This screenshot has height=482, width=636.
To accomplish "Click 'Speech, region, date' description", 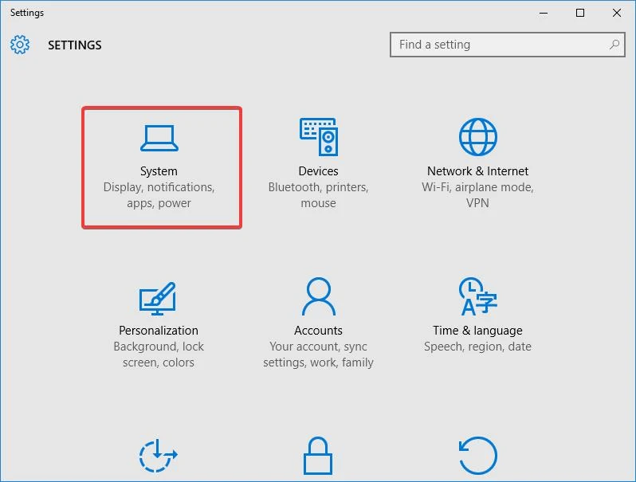I will [x=478, y=347].
